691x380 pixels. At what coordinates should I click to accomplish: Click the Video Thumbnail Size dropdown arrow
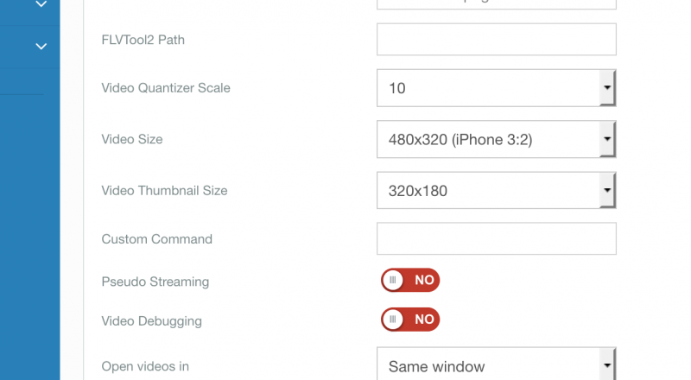tap(607, 190)
